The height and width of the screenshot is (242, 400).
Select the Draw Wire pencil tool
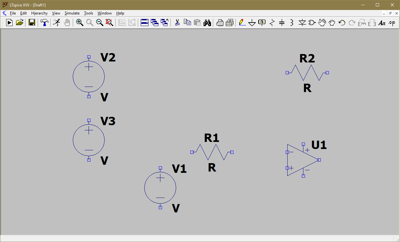242,23
